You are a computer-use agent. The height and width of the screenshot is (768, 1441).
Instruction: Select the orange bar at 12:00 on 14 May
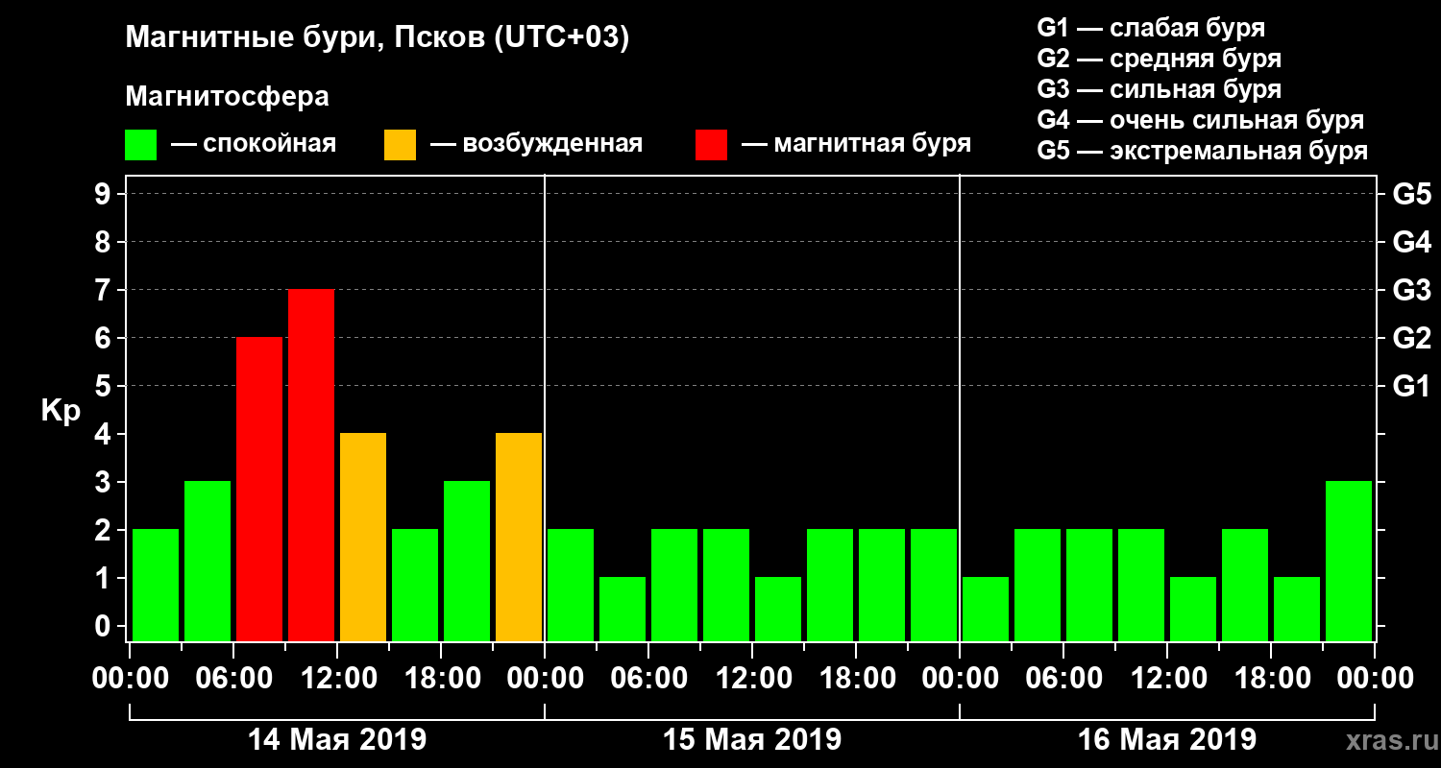pos(363,537)
